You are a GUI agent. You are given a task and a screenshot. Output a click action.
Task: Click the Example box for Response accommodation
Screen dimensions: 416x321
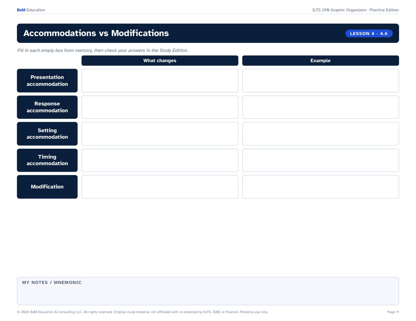tap(320, 107)
